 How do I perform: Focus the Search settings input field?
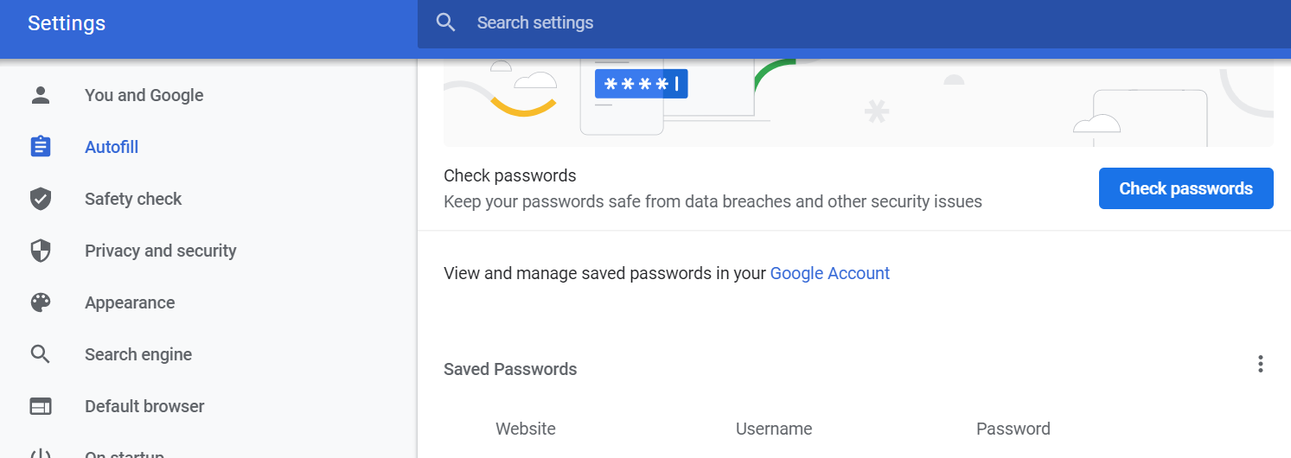coord(778,22)
